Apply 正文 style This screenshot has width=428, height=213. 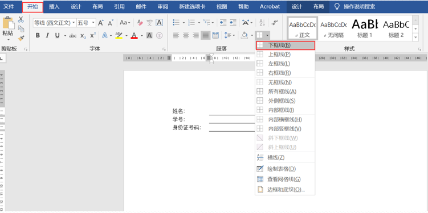303,28
